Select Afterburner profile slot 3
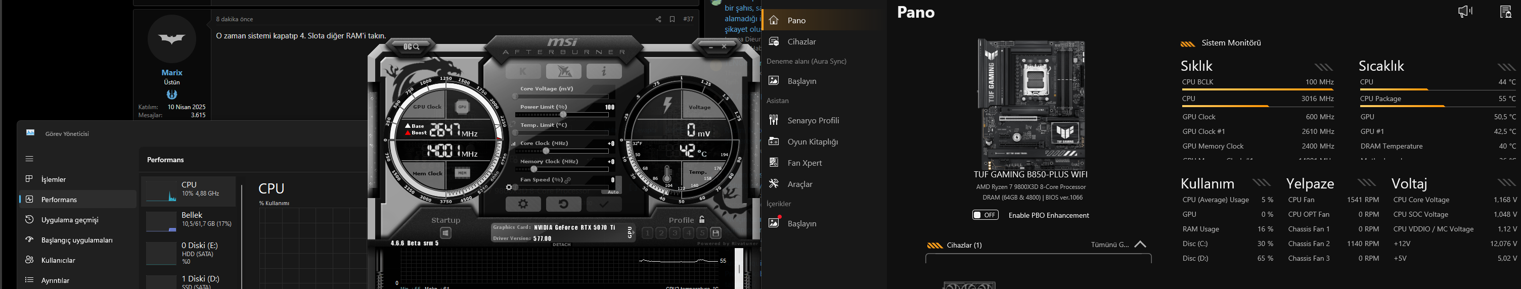The image size is (1521, 289). click(675, 233)
